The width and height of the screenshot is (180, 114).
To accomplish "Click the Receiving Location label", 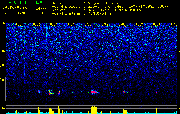I will point(67,7).
